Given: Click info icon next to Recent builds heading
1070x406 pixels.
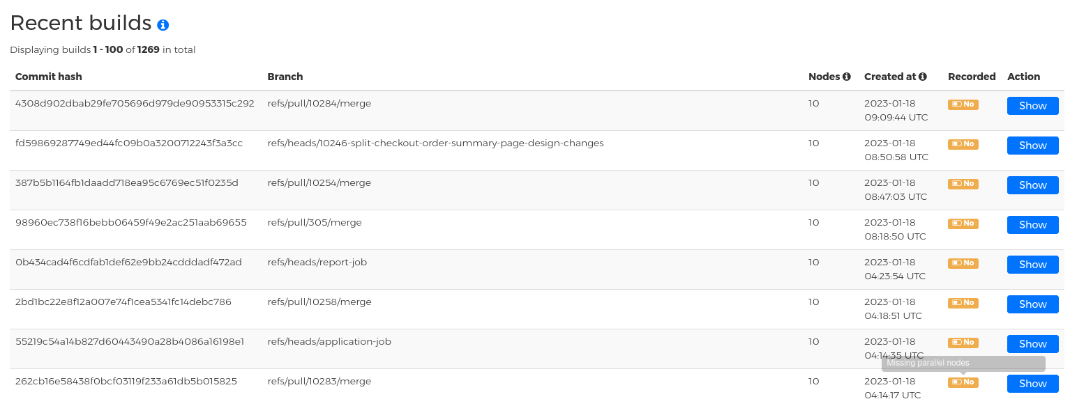Looking at the screenshot, I should pos(163,24).
